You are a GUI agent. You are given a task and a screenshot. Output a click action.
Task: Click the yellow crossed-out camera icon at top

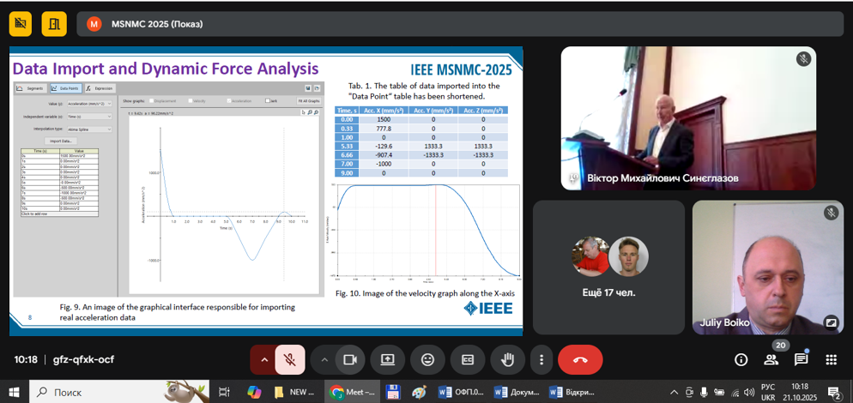pos(21,24)
